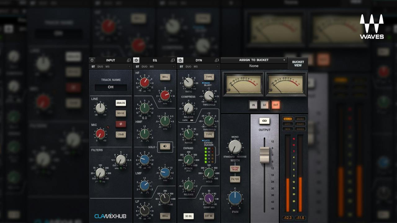Expand the EQ module pop-out window icon
The image size is (397, 223).
(173, 60)
